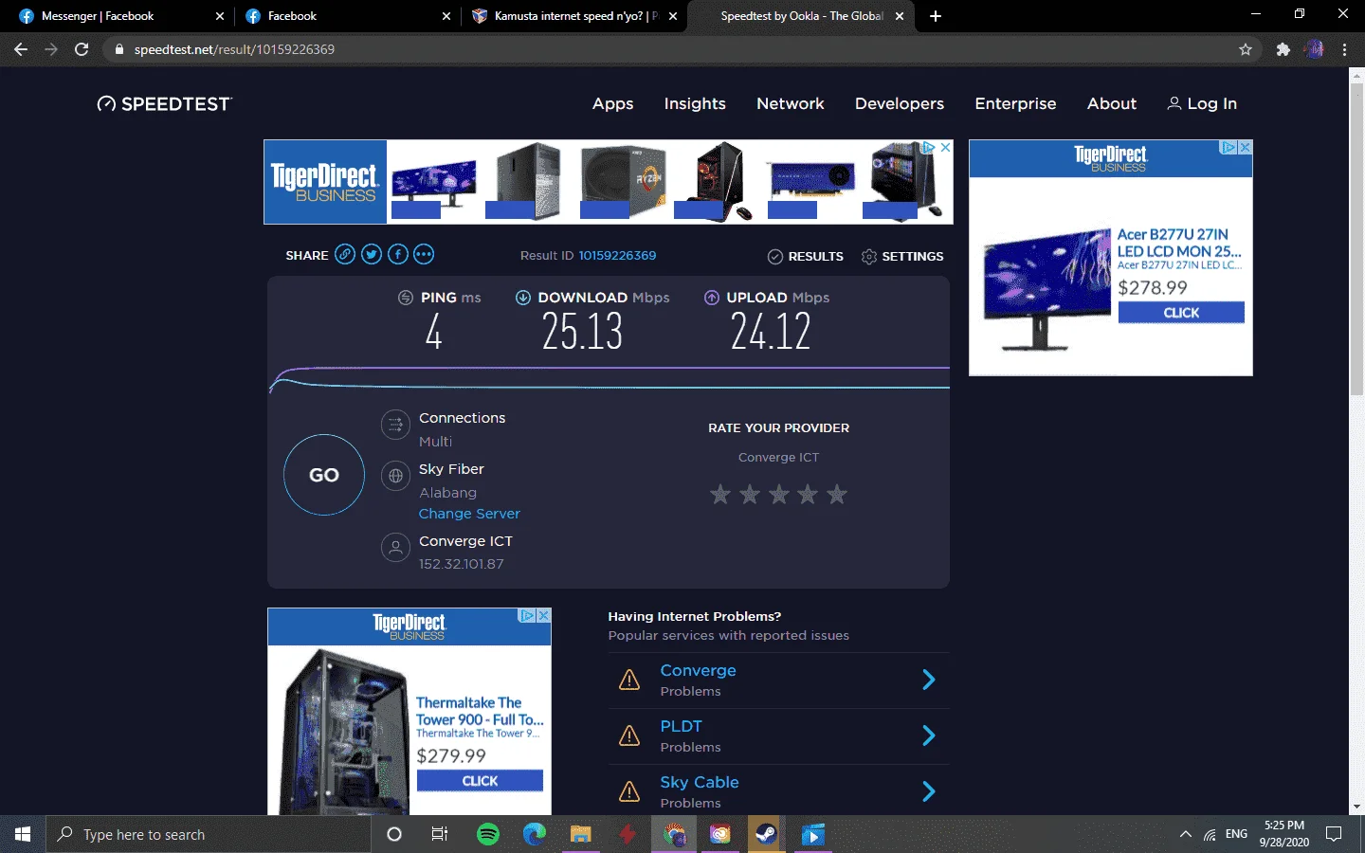This screenshot has height=853, width=1365.
Task: Open Windows Task View
Action: (440, 834)
